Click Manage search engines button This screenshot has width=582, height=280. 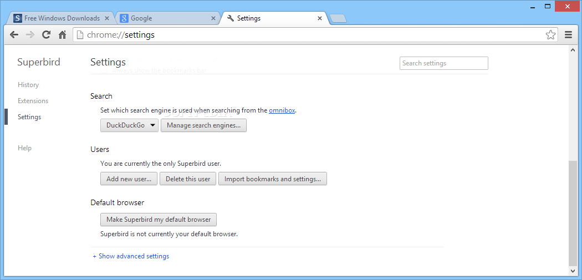click(x=204, y=125)
